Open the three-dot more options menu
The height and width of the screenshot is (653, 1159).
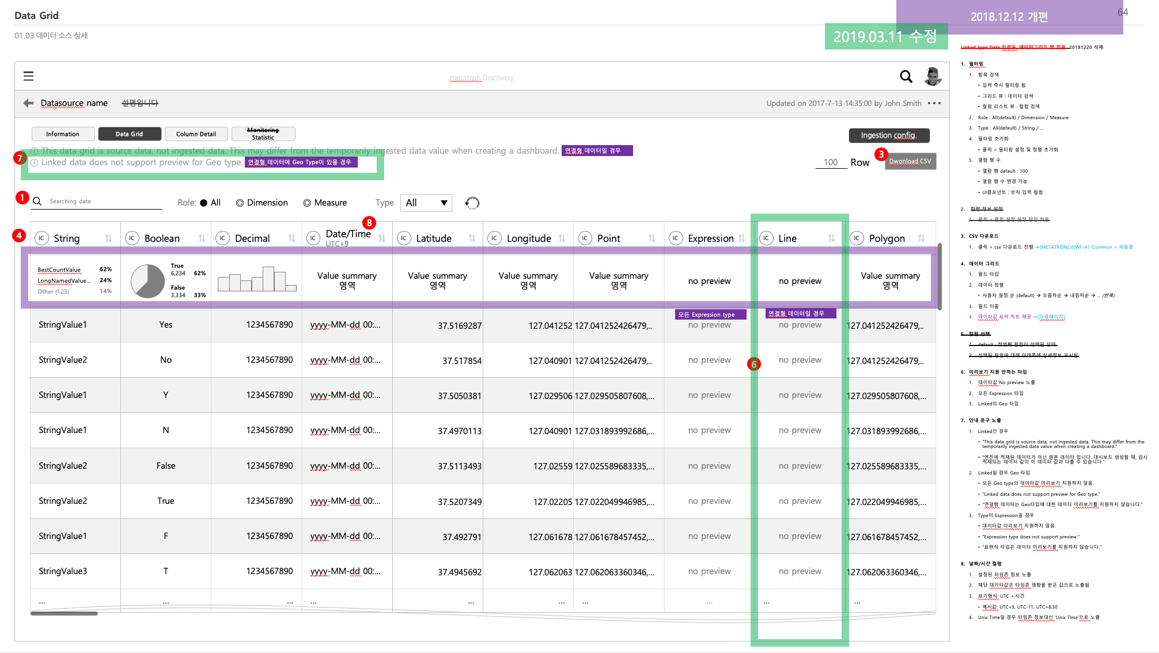coord(934,103)
